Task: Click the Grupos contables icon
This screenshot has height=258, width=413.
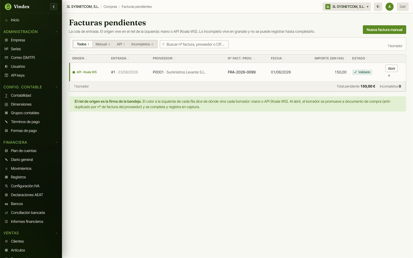Action: 6,113
